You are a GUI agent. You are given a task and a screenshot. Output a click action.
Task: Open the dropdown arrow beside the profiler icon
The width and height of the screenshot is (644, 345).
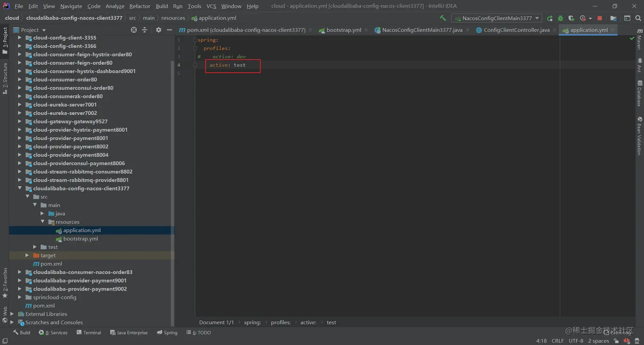590,18
